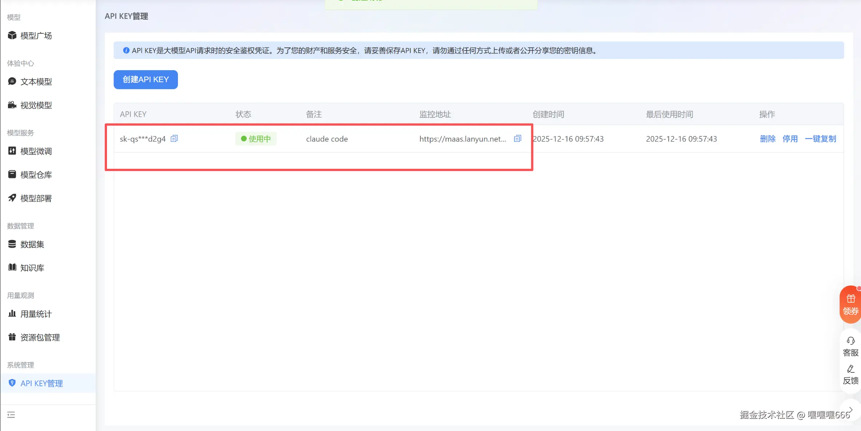Click 删除 to delete the API key
Viewport: 861px width, 431px height.
(767, 139)
